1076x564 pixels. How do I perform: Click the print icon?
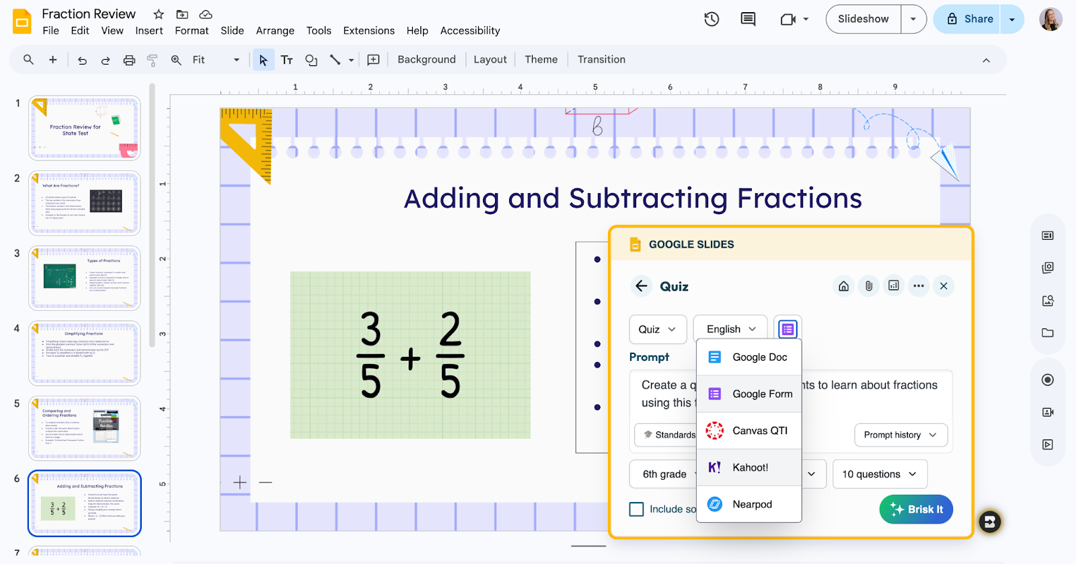pyautogui.click(x=129, y=60)
